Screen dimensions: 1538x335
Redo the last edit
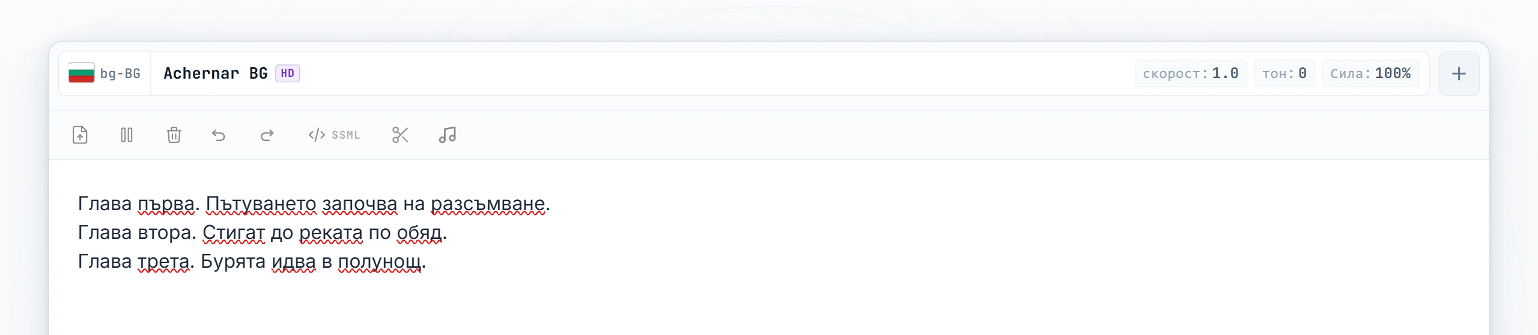tap(267, 135)
